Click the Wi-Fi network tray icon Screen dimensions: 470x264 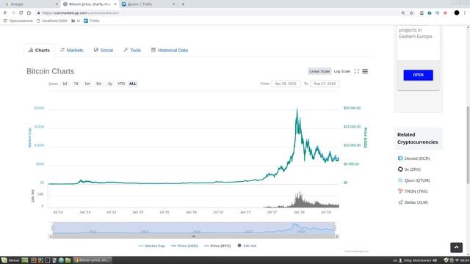pyautogui.click(x=457, y=260)
